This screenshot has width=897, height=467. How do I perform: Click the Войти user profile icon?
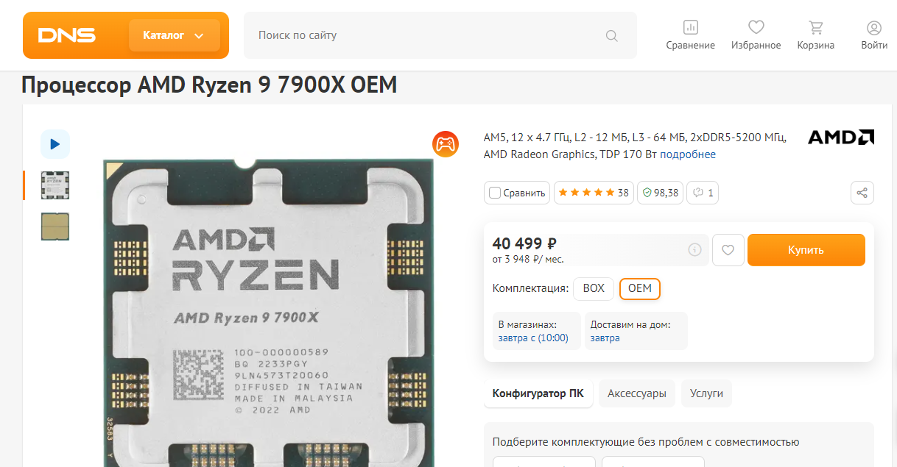pos(874,28)
